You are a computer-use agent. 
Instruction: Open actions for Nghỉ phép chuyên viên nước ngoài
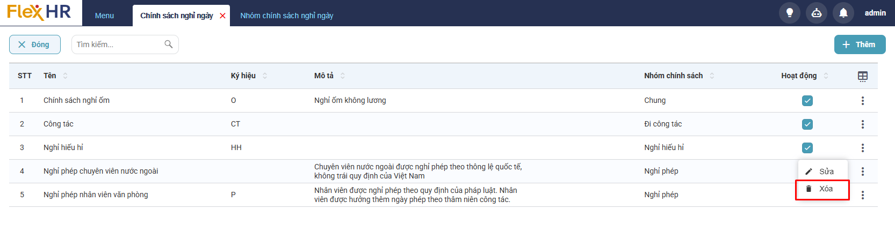(863, 172)
